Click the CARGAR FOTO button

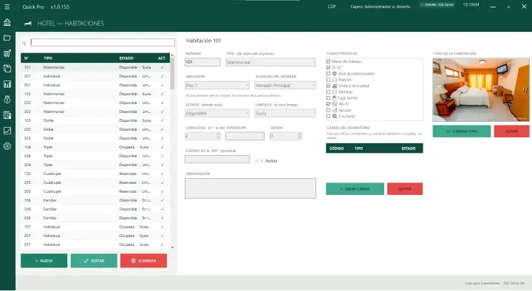tap(462, 131)
